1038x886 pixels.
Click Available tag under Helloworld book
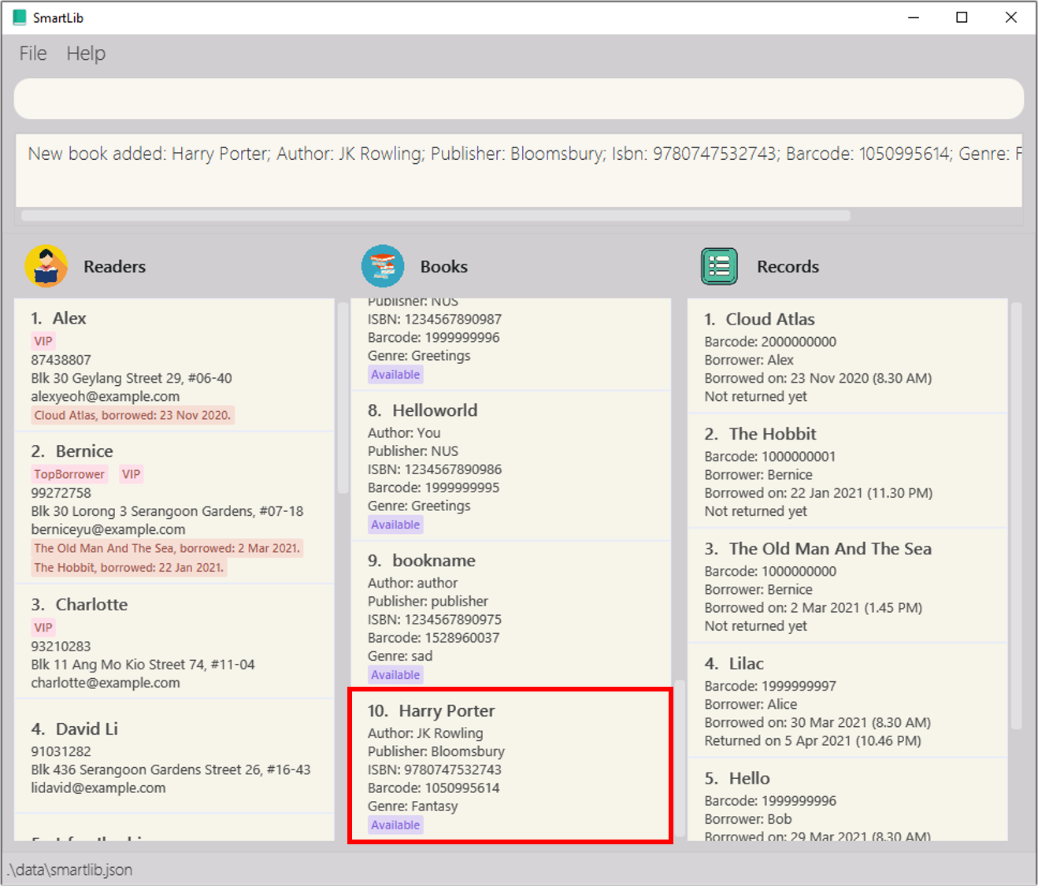395,525
